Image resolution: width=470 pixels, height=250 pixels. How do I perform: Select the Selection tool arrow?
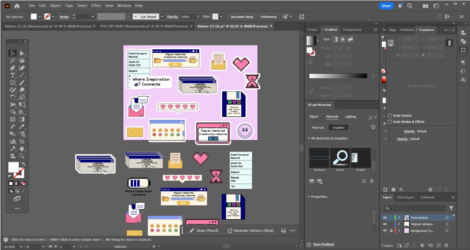13,53
